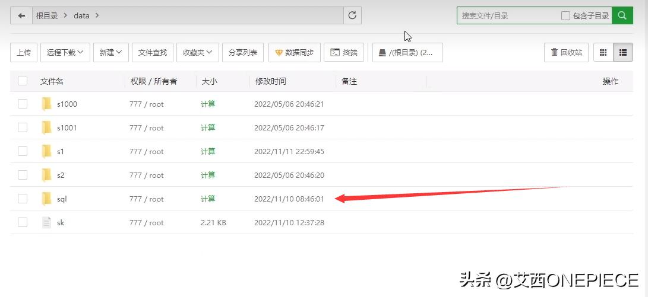Open the s1000 folder icon
Image resolution: width=648 pixels, height=297 pixels.
pos(47,104)
